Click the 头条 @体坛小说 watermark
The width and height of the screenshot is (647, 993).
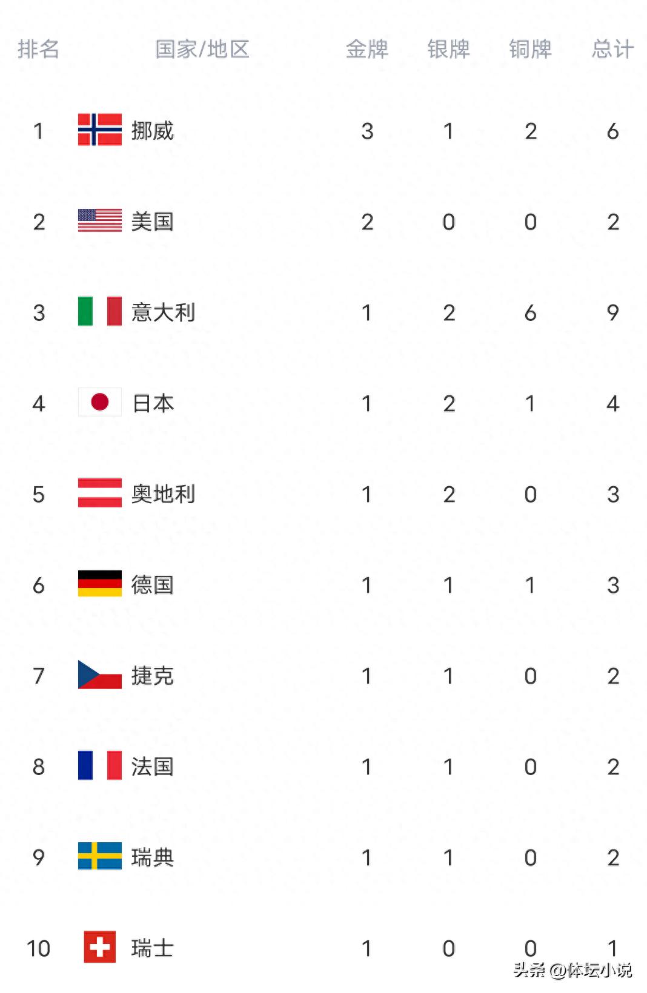572,971
